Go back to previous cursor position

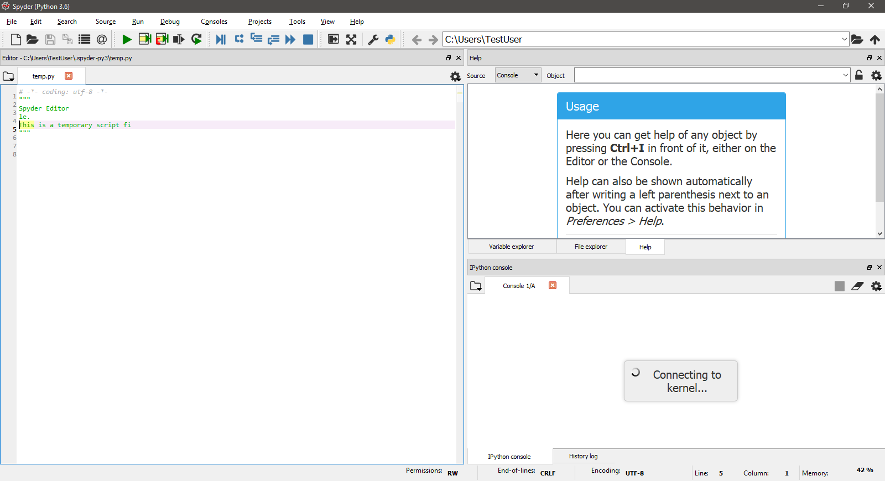click(417, 39)
